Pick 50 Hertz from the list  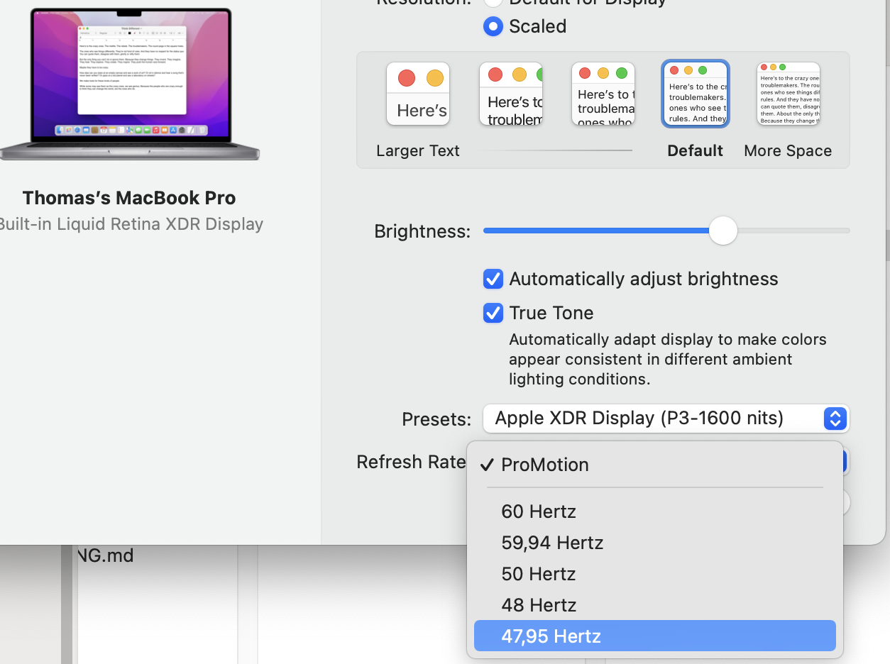click(x=539, y=574)
